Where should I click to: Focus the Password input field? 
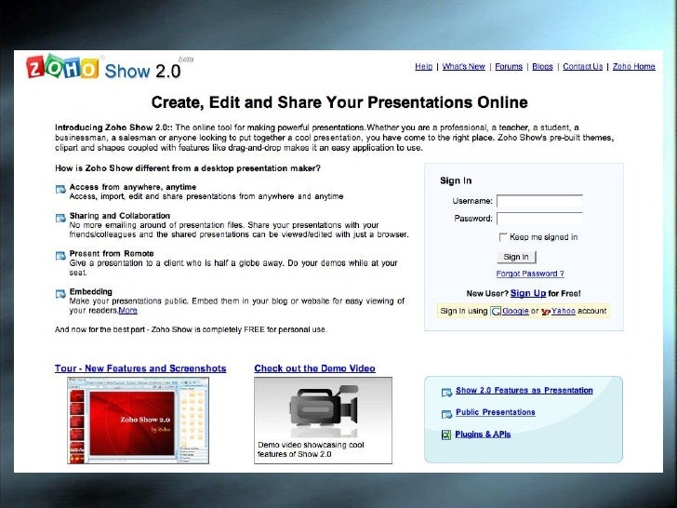tap(539, 219)
